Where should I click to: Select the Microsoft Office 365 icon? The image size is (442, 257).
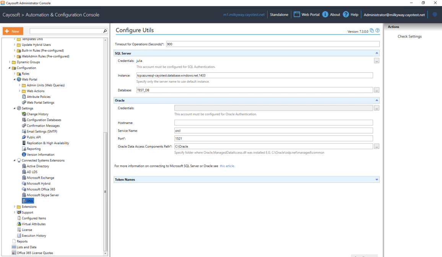[x=24, y=189]
